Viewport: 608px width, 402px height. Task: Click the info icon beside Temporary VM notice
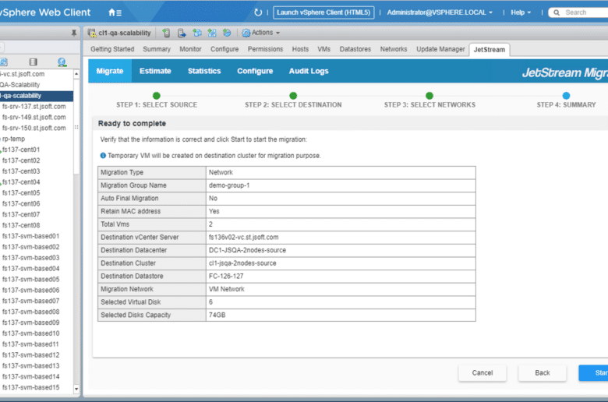pyautogui.click(x=103, y=156)
